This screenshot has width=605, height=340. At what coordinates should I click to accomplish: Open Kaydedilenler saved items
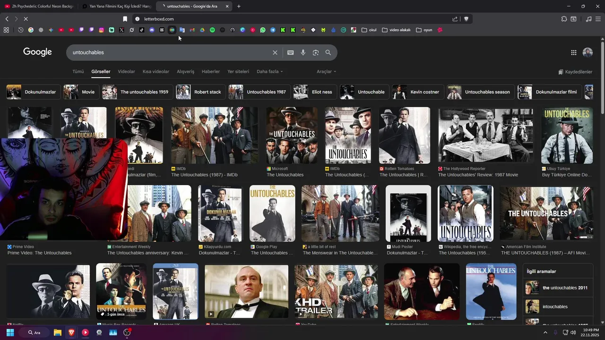point(575,72)
